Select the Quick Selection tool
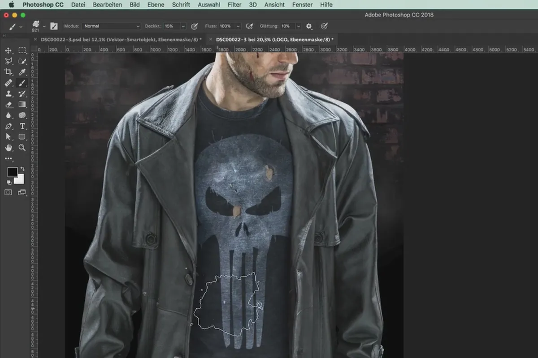This screenshot has height=358, width=538. point(22,61)
